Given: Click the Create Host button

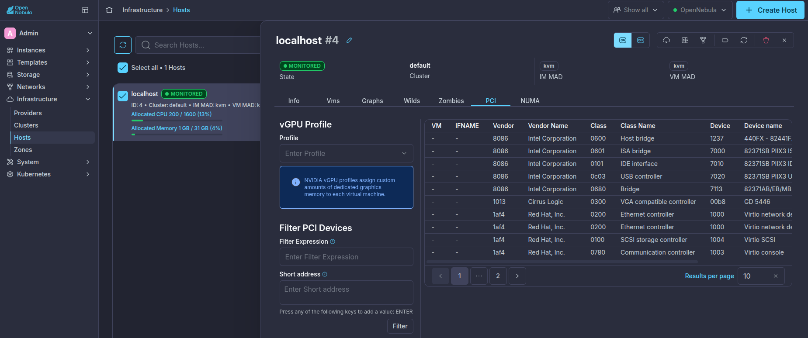Looking at the screenshot, I should click(770, 10).
